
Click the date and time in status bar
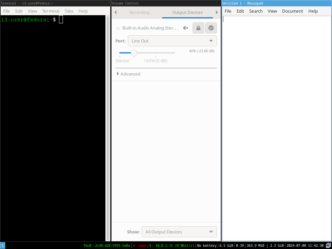305,245
